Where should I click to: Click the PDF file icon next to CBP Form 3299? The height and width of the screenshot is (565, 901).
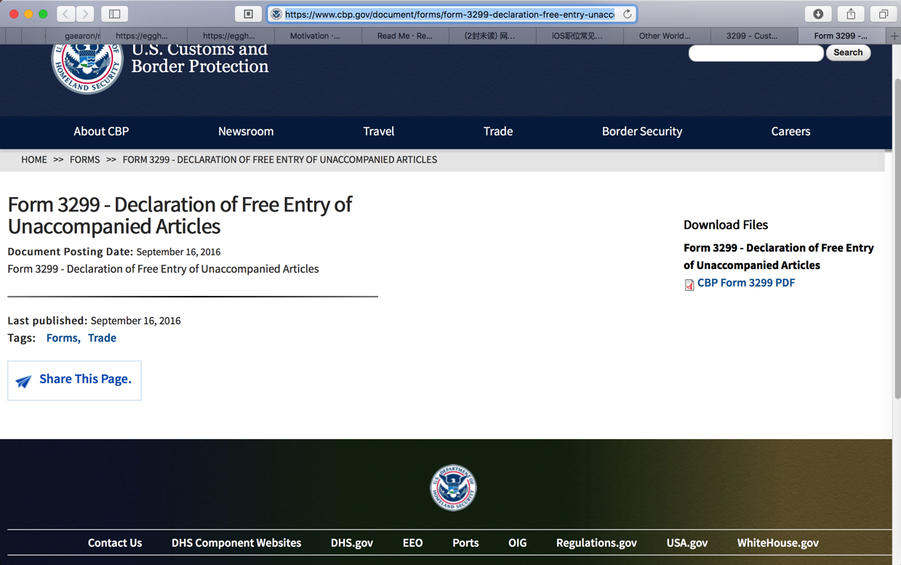coord(689,284)
